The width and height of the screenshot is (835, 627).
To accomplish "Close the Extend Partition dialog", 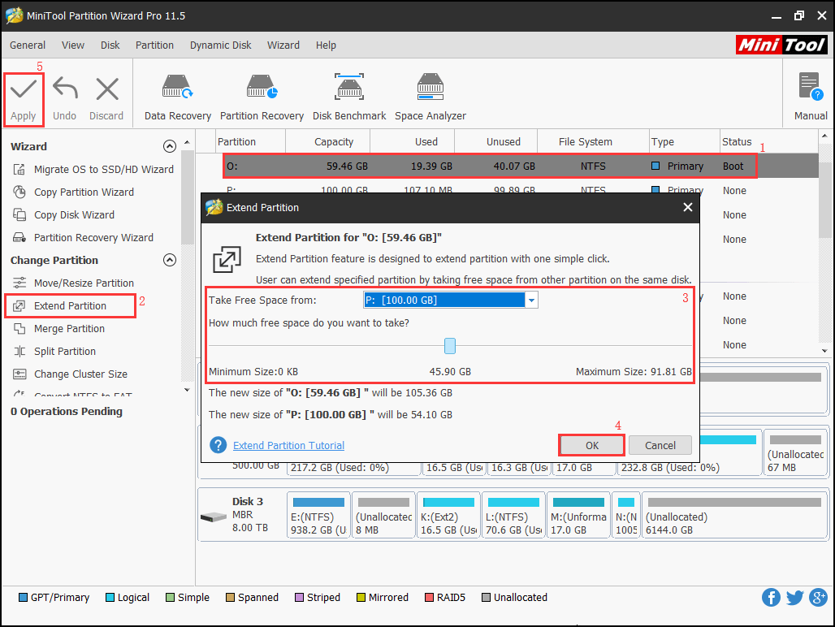I will pos(687,207).
